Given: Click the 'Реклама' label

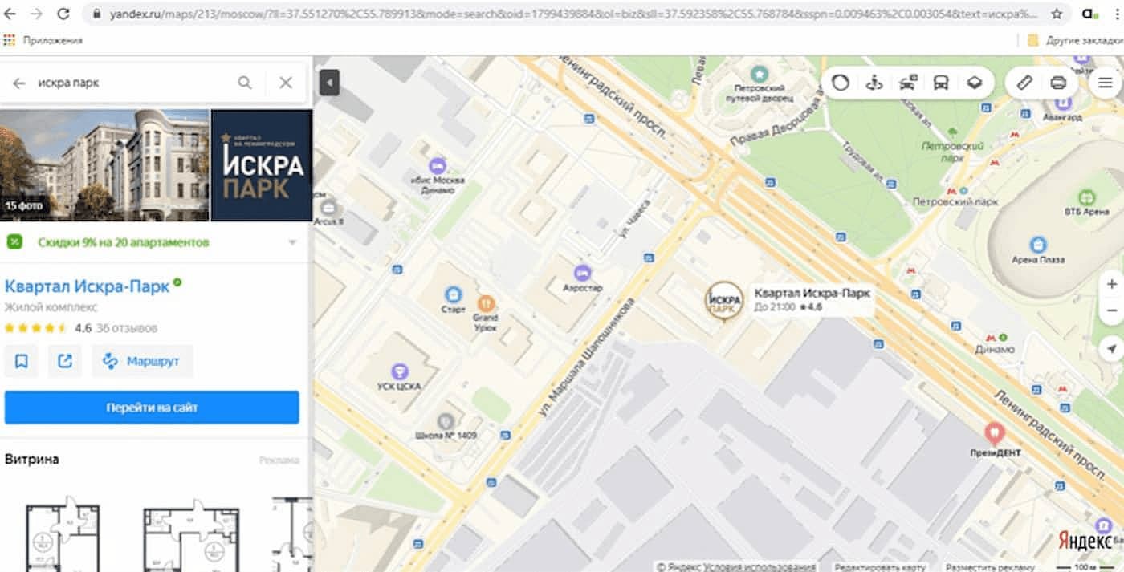Looking at the screenshot, I should pos(279,460).
